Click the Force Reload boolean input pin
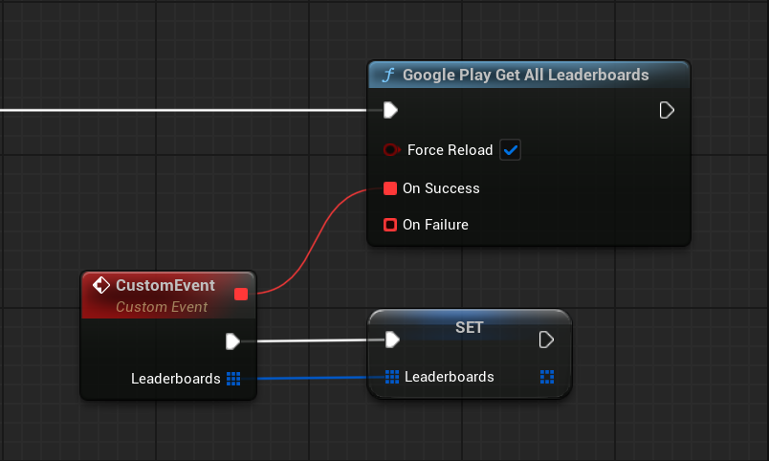 tap(390, 150)
